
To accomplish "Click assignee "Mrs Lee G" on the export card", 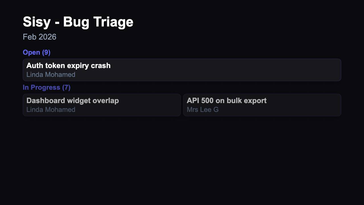I will (x=203, y=109).
